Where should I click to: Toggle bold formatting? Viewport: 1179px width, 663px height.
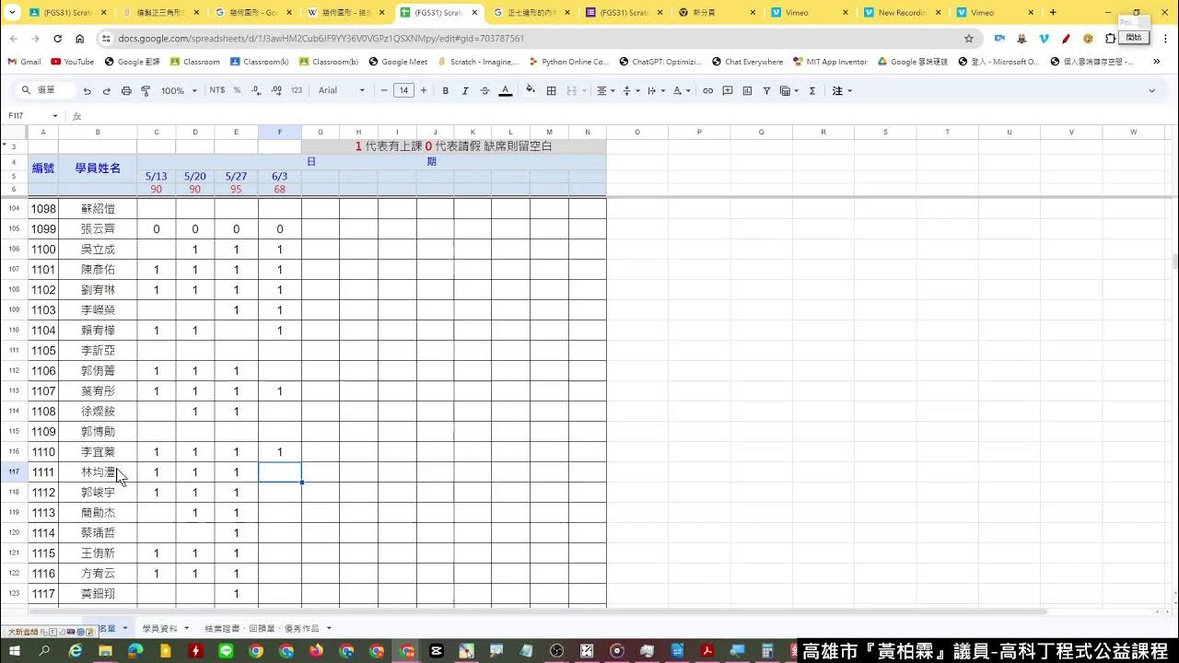446,90
